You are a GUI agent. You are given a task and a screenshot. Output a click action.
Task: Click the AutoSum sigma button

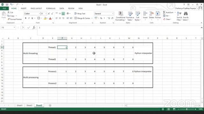click(168, 12)
